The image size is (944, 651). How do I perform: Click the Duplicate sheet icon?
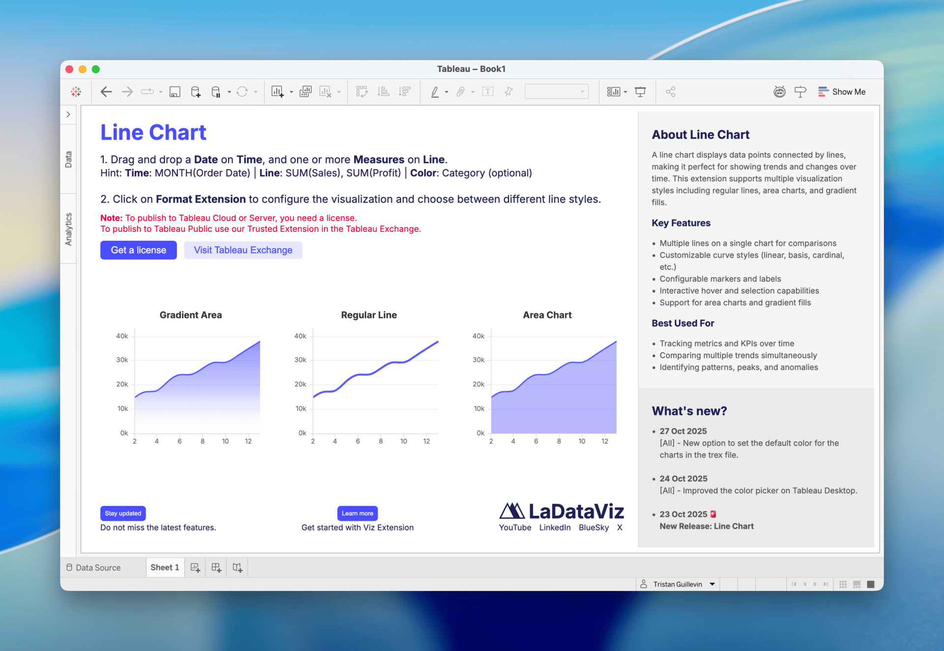(x=305, y=91)
